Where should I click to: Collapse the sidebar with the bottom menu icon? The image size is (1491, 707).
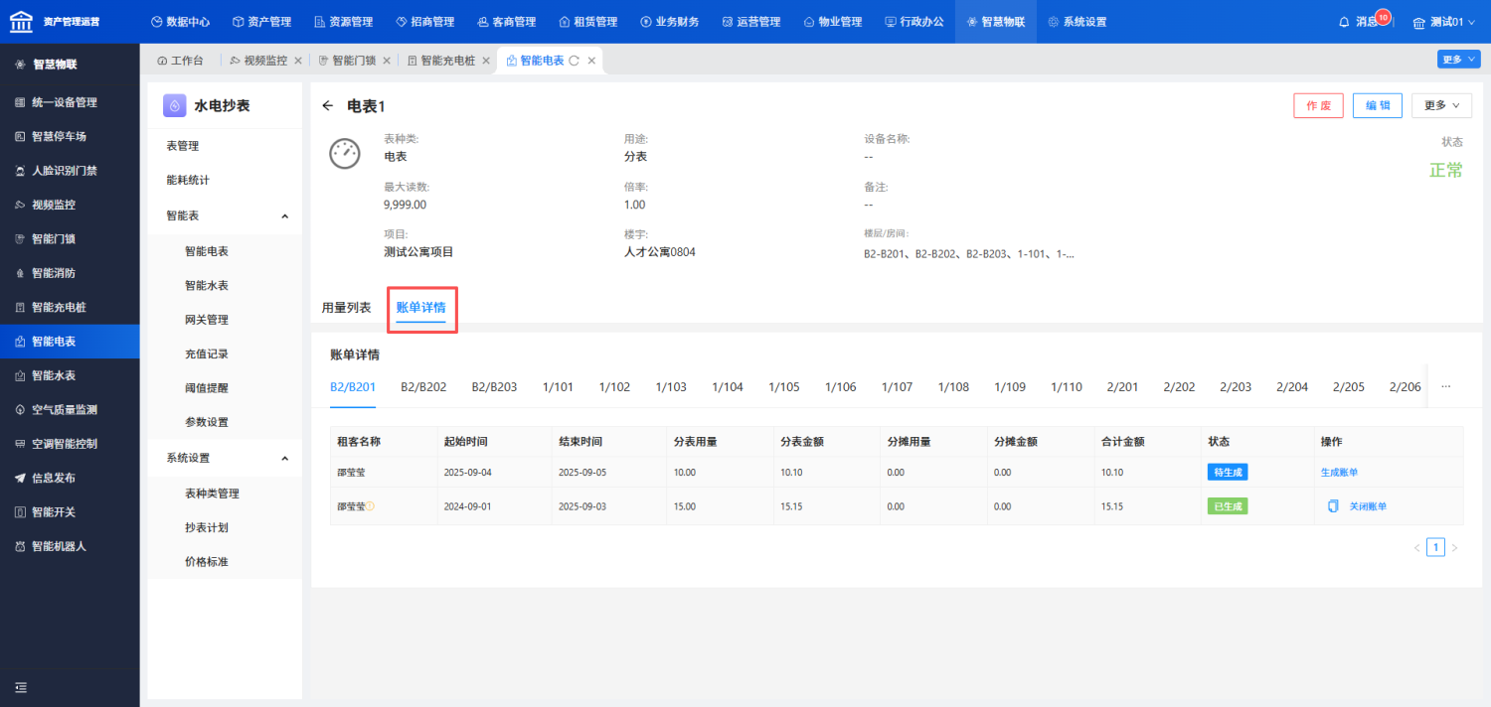[x=20, y=687]
